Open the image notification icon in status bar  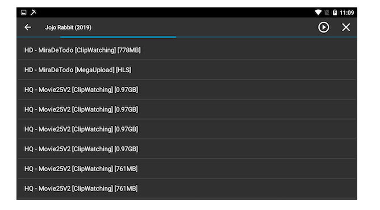(23, 13)
